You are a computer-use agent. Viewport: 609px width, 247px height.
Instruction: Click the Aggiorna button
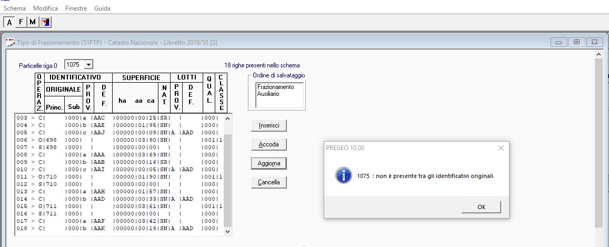(x=268, y=163)
